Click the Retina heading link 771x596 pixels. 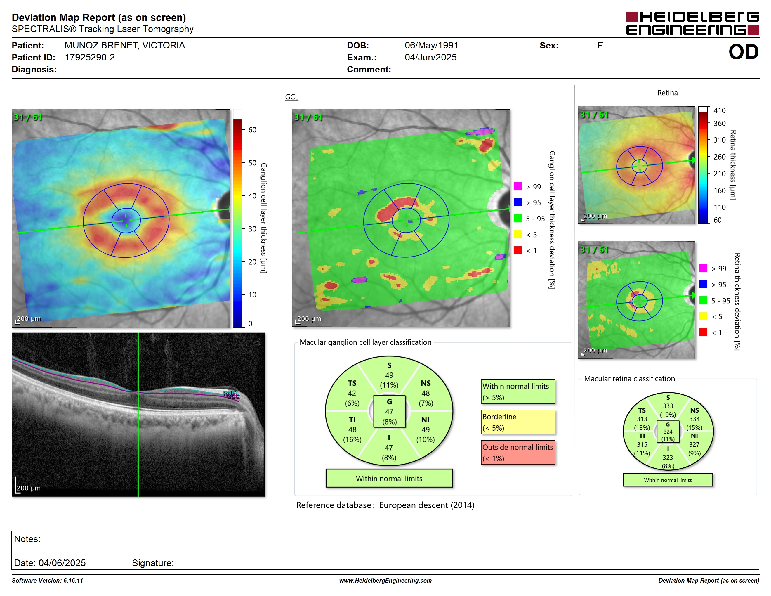667,93
